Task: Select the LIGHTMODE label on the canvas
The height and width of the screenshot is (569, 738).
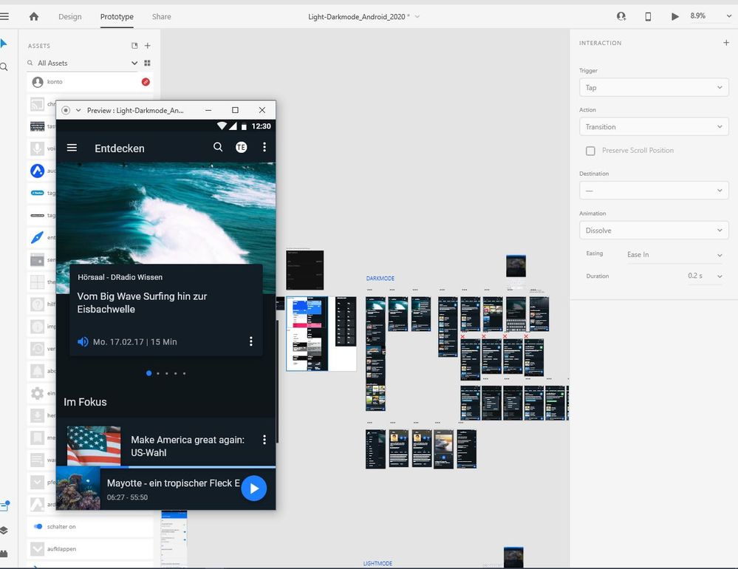Action: tap(378, 563)
